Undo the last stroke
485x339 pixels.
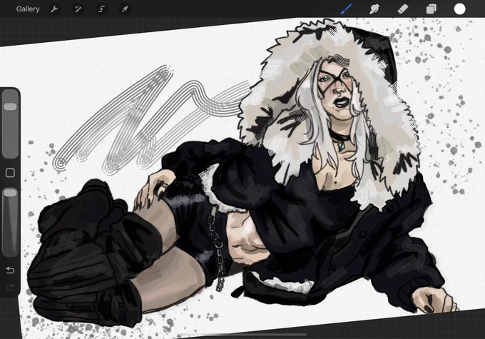pyautogui.click(x=10, y=270)
